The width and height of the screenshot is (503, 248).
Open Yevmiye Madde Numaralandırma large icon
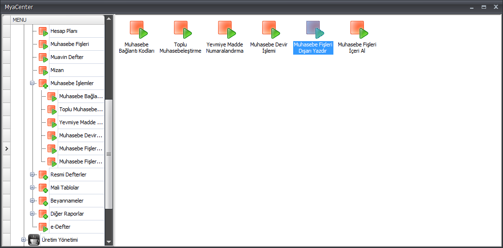point(227,29)
